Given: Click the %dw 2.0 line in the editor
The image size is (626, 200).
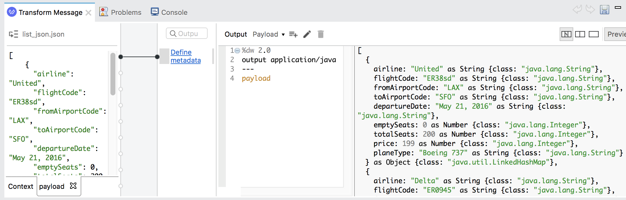Looking at the screenshot, I should coord(256,50).
